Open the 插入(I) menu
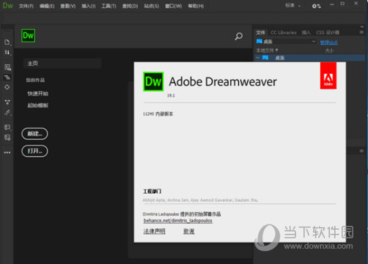Screen dimensions: 368x264 [88, 6]
